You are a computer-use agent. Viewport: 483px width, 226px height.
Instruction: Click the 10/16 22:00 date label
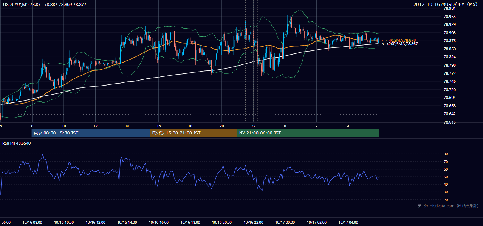tap(254, 223)
